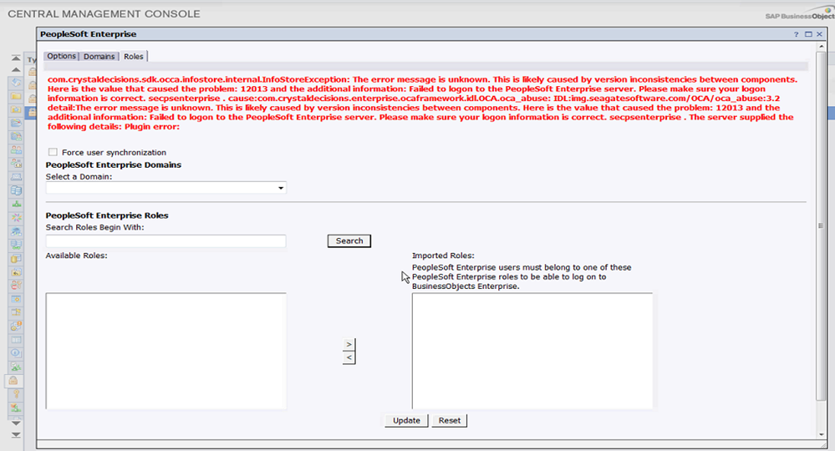Screen dimensions: 835x451
Task: Open the plain yellow Folders sidebar icon
Action: point(16,96)
